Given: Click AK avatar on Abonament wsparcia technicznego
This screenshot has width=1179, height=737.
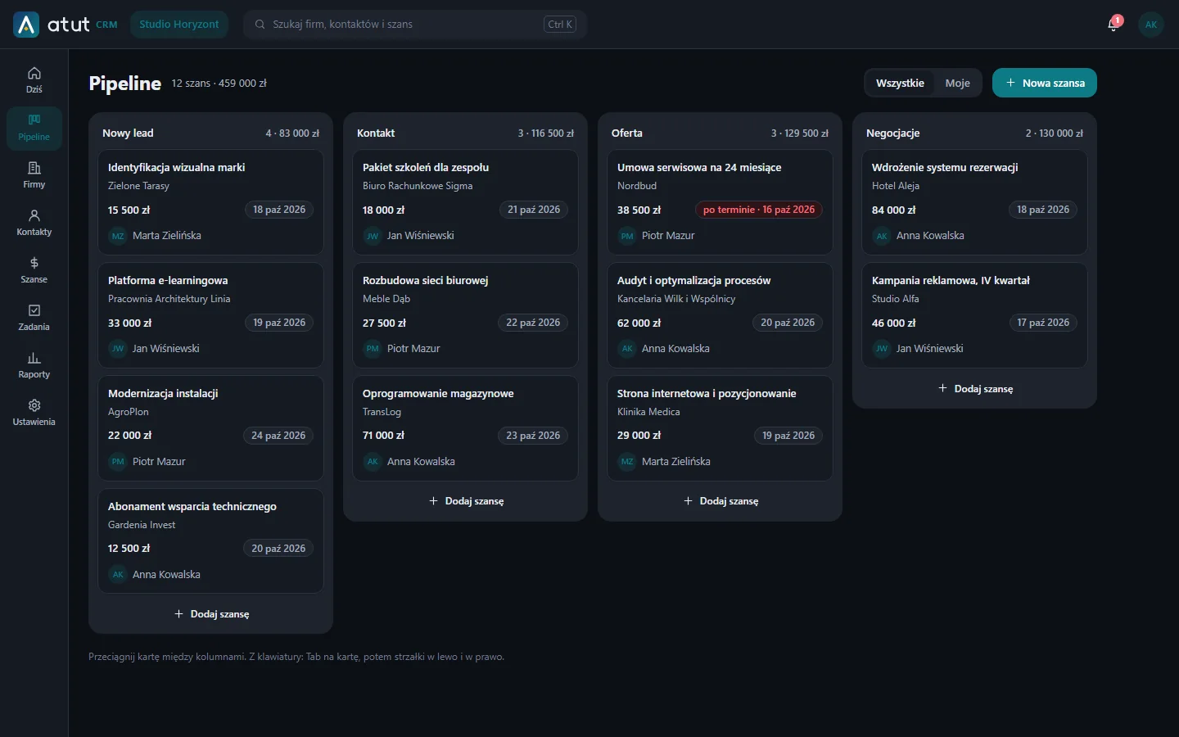Looking at the screenshot, I should 118,575.
